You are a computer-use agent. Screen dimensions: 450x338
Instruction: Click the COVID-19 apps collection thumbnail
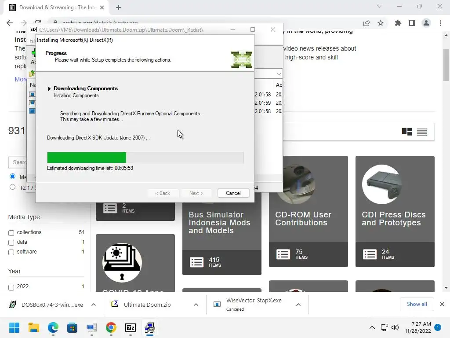click(x=122, y=263)
